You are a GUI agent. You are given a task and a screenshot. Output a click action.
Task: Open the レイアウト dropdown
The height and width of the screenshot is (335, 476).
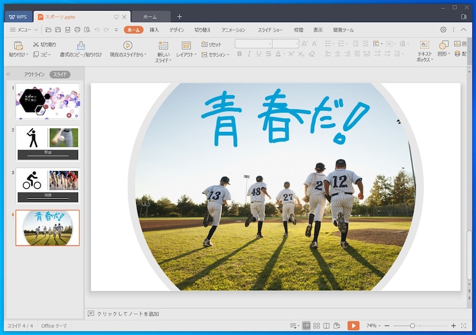186,55
